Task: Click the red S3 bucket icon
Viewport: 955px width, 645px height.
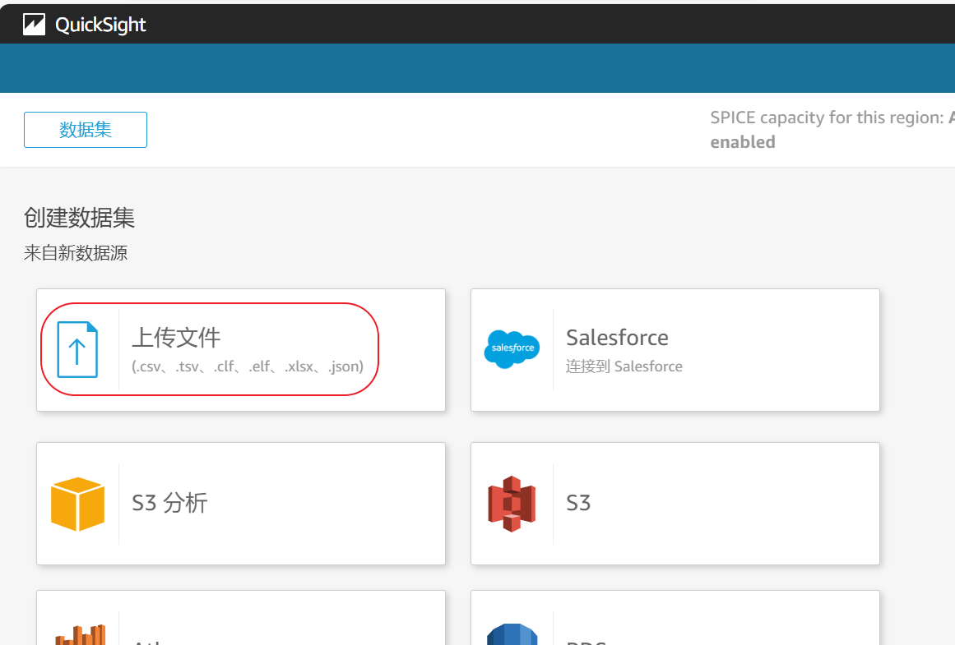Action: [512, 504]
